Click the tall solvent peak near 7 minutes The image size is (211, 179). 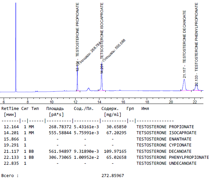pyautogui.click(x=16, y=46)
